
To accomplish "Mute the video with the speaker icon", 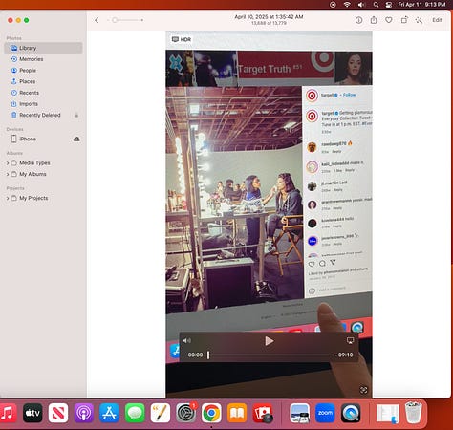I will coord(186,341).
